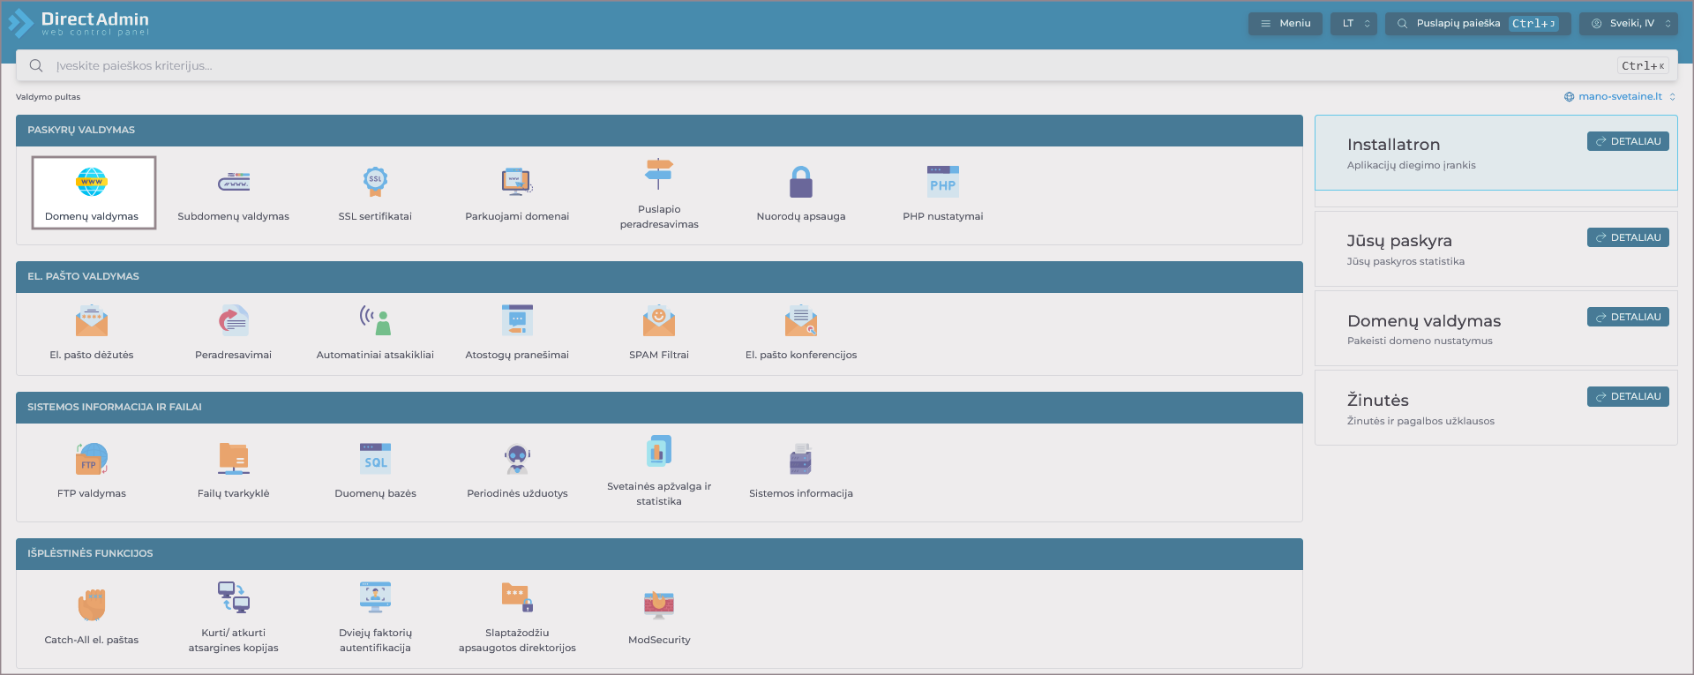Open Duomenų bazės SQL icon
The image size is (1694, 675).
(375, 460)
